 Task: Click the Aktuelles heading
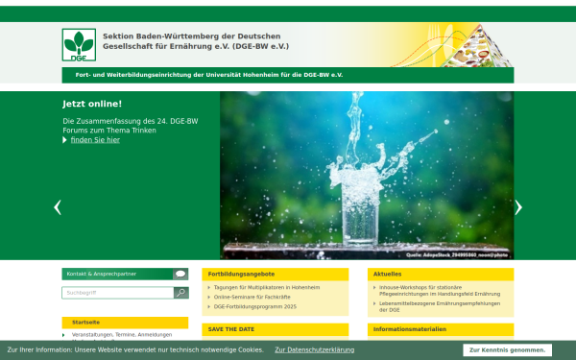(x=387, y=274)
